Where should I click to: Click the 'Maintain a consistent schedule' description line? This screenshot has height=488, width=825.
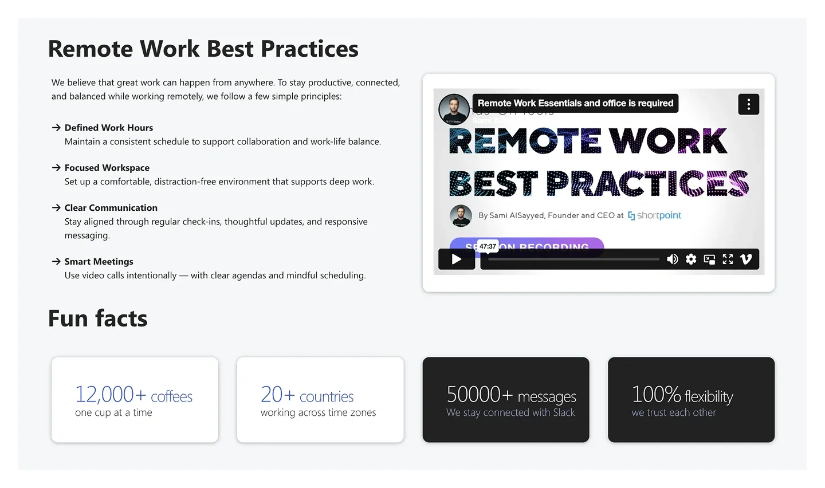(x=223, y=141)
